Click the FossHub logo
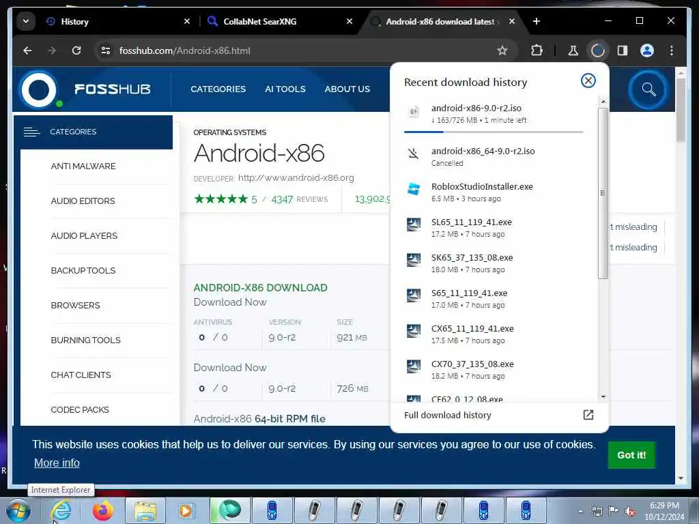 (85, 89)
